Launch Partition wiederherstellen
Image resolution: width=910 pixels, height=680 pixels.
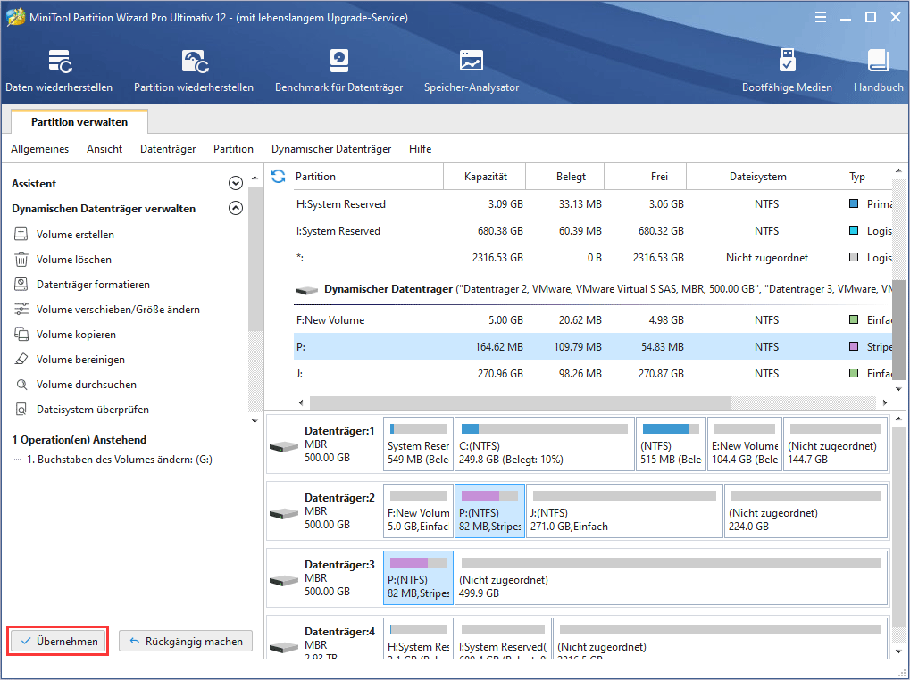(x=194, y=70)
